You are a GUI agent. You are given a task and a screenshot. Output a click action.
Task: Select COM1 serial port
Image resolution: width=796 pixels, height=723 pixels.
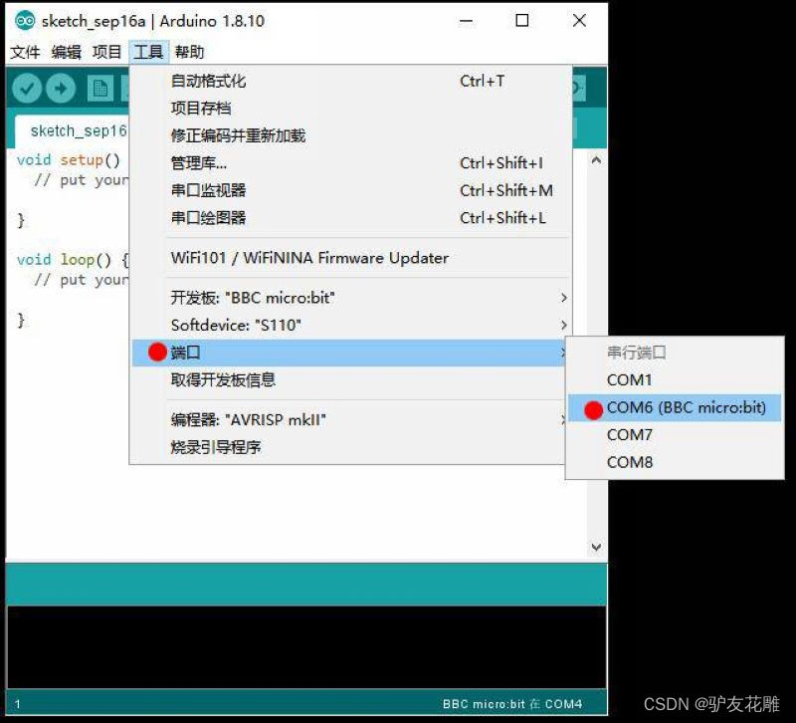(675, 380)
